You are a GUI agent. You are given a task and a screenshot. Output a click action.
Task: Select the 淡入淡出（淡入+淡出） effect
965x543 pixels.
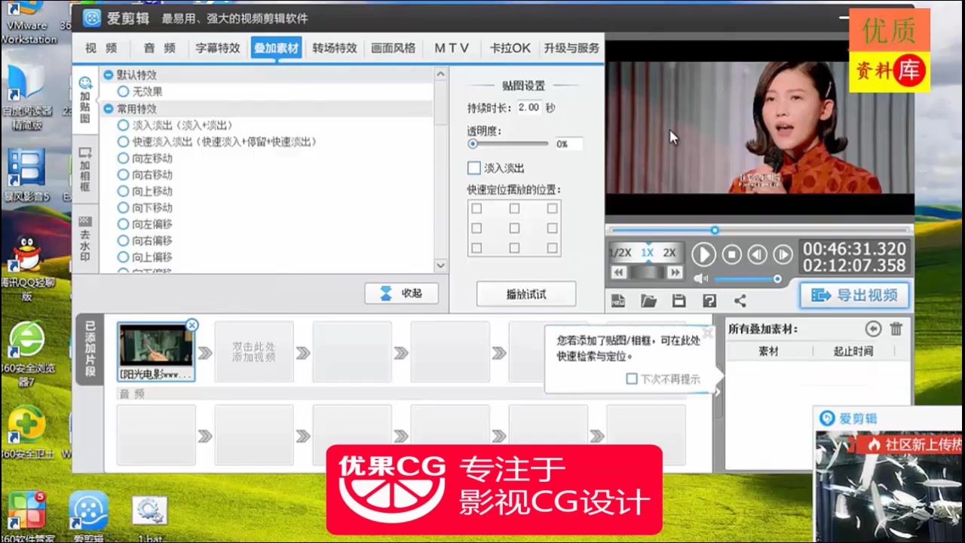[123, 125]
